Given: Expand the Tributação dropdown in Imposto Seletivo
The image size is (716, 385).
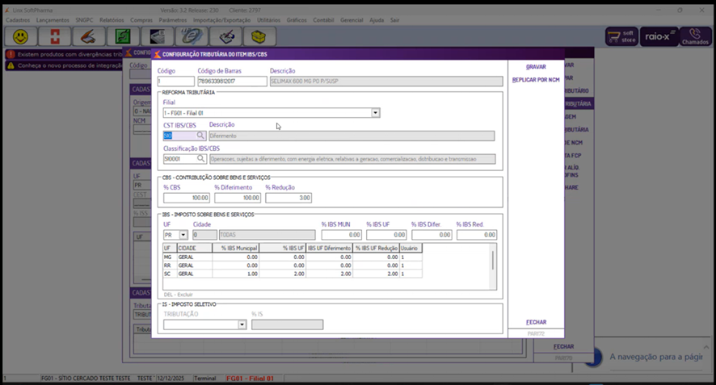Looking at the screenshot, I should click(242, 325).
